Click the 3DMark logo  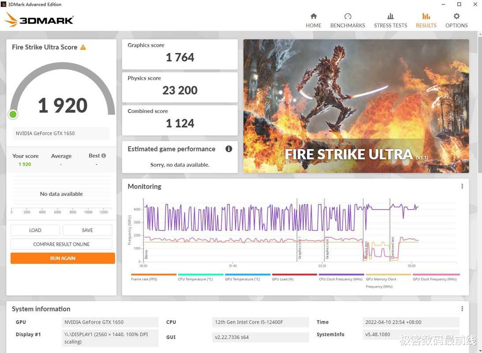click(x=39, y=20)
